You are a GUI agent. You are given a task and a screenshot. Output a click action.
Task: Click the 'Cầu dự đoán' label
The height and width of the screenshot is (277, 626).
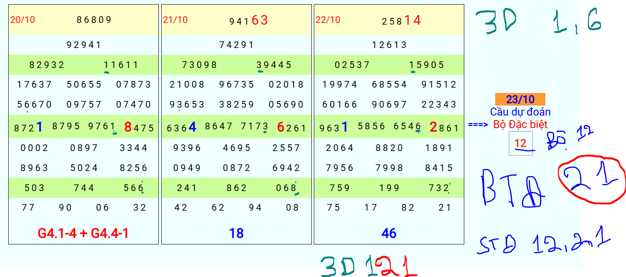coord(520,112)
